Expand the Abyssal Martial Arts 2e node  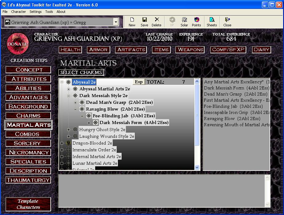point(68,89)
